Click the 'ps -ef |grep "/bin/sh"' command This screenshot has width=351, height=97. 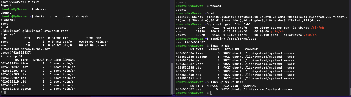coord(231,24)
